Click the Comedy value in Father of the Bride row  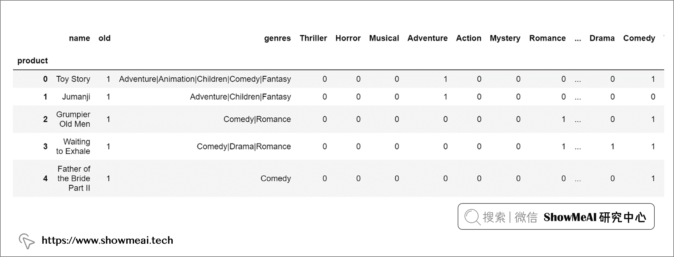click(x=653, y=178)
